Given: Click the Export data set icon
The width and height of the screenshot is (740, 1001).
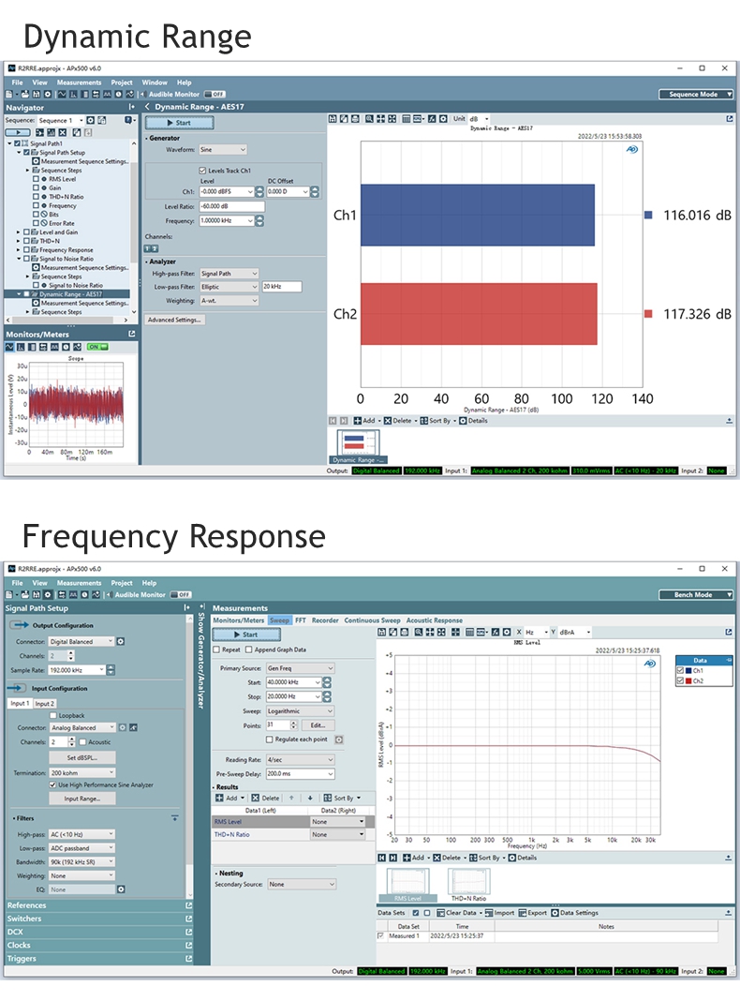Looking at the screenshot, I should [x=522, y=913].
